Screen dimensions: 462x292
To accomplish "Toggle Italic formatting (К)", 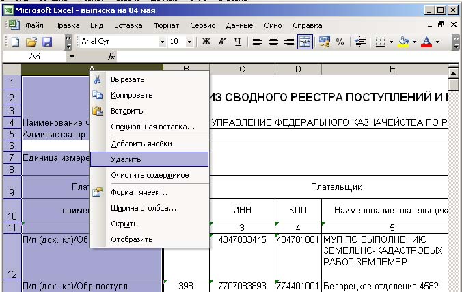I will [222, 42].
